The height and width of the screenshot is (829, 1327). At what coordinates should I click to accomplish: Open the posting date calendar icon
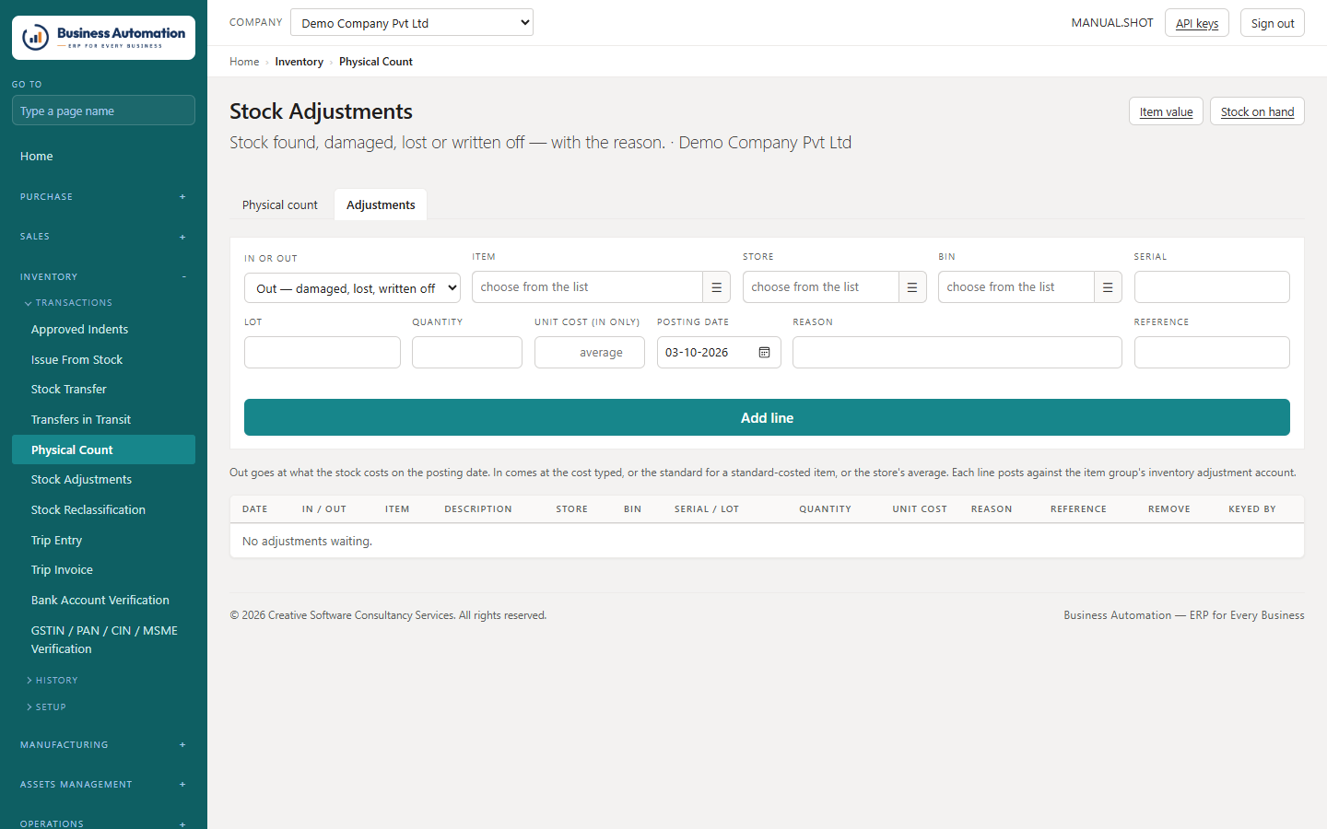point(764,353)
